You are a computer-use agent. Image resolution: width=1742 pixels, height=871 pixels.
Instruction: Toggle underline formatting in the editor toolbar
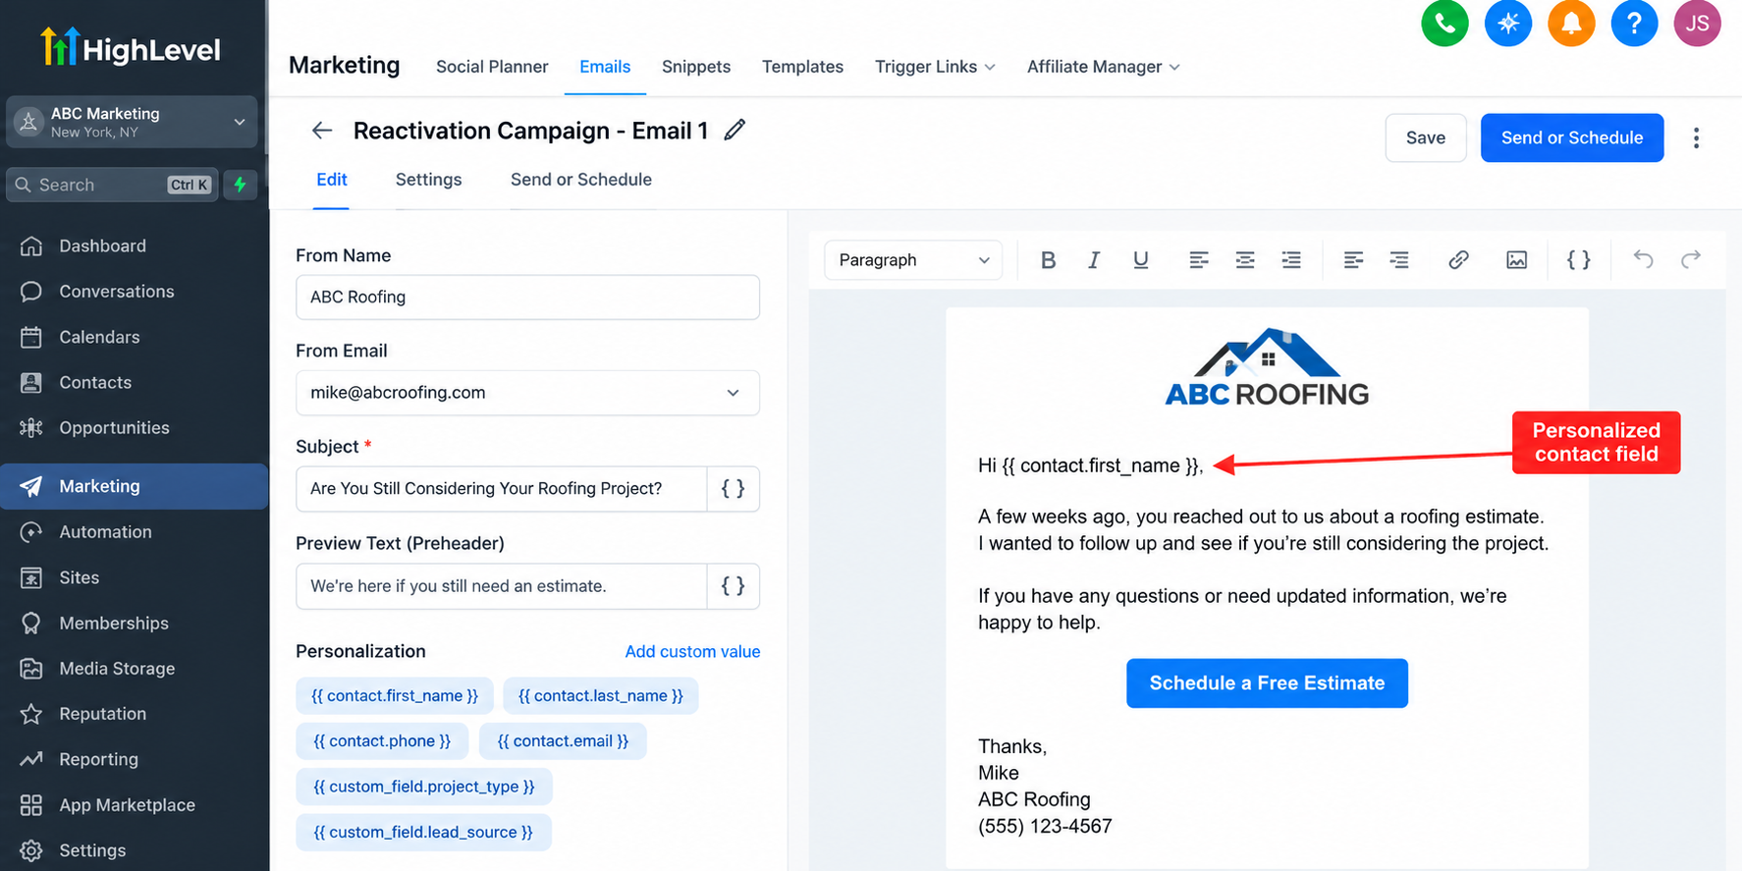pyautogui.click(x=1140, y=260)
